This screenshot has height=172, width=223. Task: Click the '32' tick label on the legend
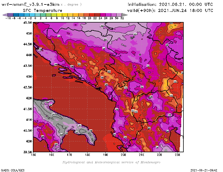pyautogui.click(x=122, y=18)
